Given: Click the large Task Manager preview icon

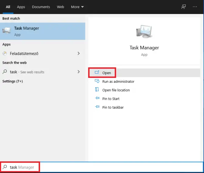Looking at the screenshot, I should coord(144,31).
